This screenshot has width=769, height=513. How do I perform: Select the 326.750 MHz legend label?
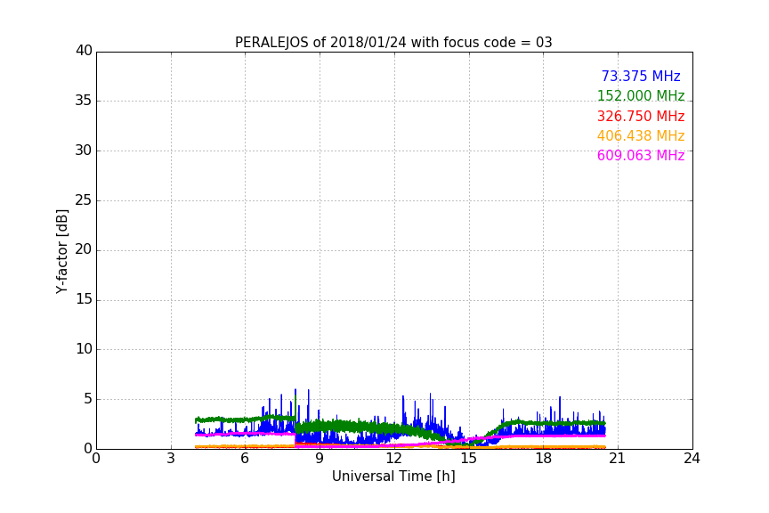pyautogui.click(x=641, y=117)
